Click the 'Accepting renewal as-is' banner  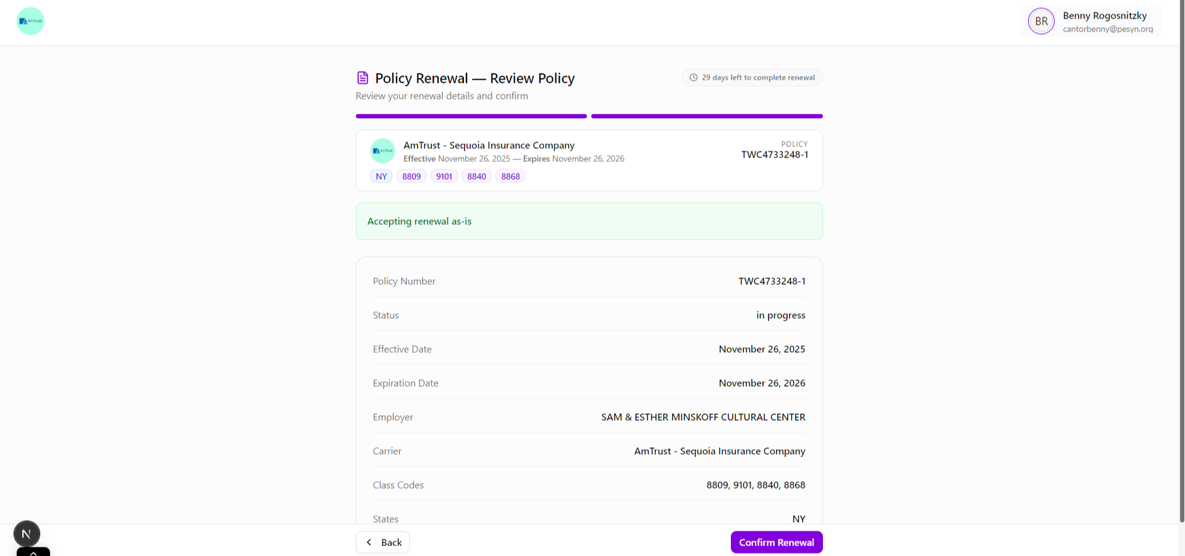coord(589,221)
